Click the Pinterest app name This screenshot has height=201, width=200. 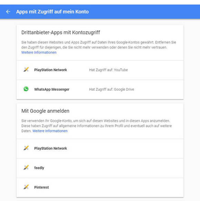pyautogui.click(x=41, y=187)
